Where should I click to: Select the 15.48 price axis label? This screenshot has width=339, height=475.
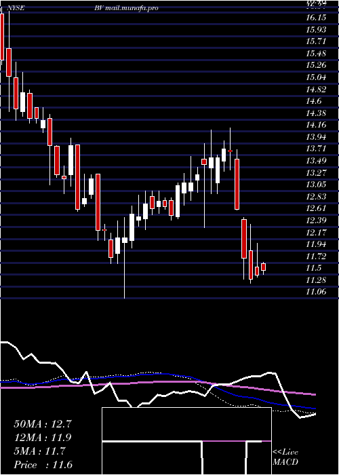(316, 54)
